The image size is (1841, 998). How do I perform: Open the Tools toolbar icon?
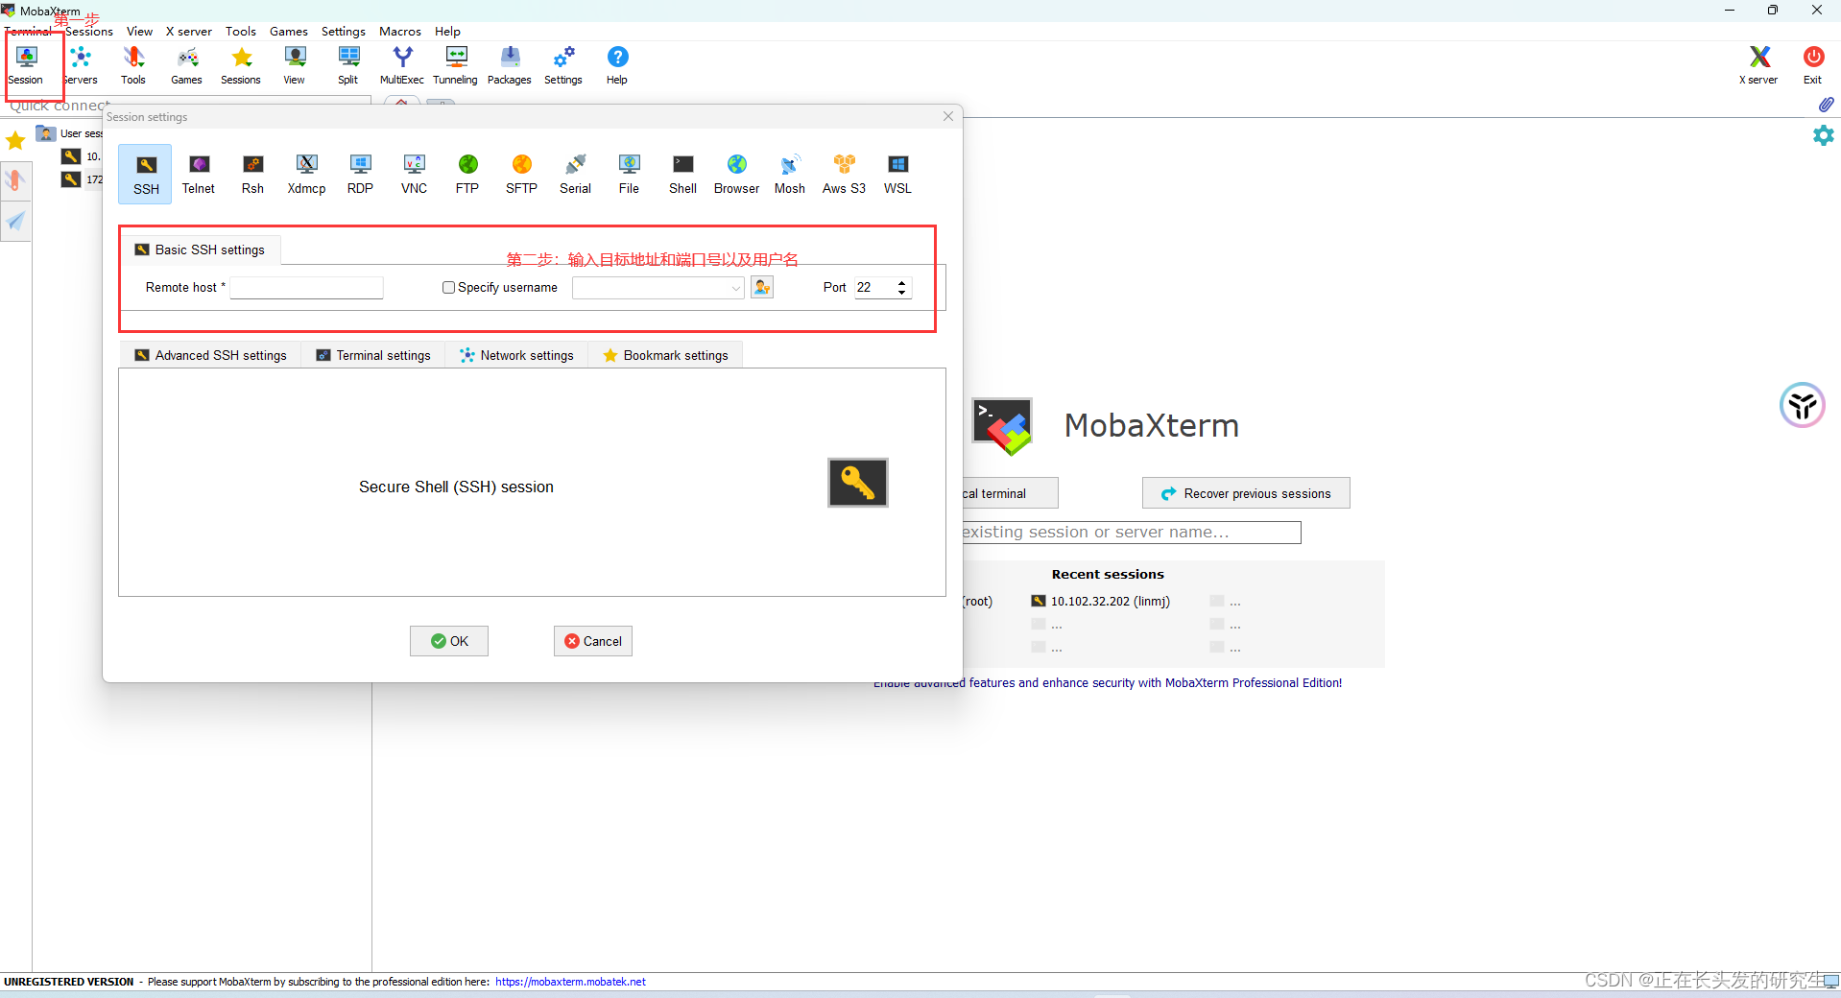click(133, 65)
